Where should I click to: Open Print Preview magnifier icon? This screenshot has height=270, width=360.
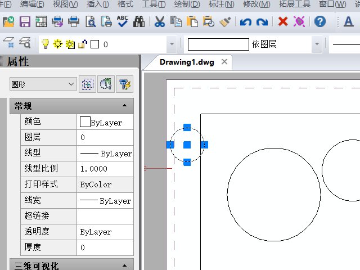coord(90,22)
